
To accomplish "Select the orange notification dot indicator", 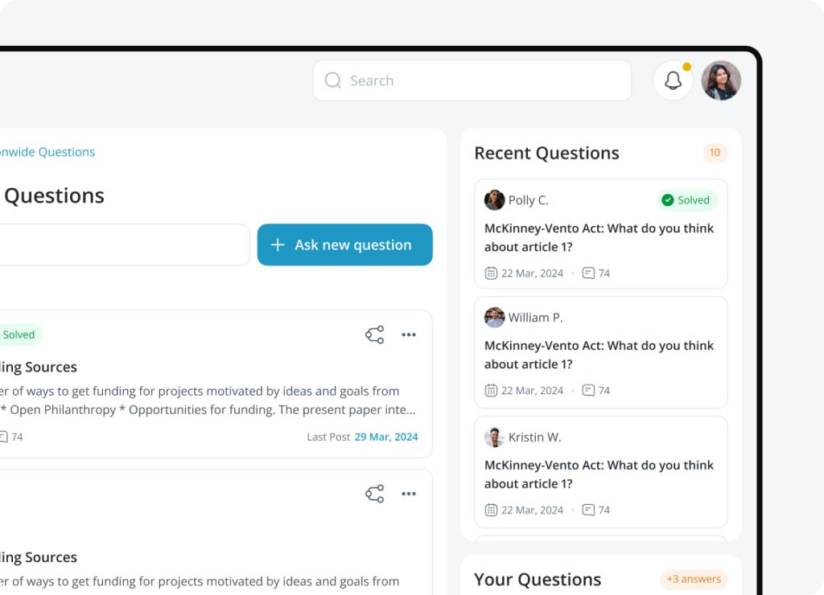I will pos(686,67).
